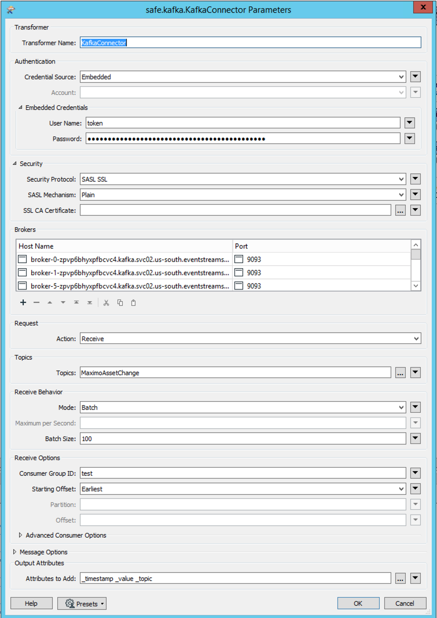Open Mode parameter options arrow

click(415, 408)
